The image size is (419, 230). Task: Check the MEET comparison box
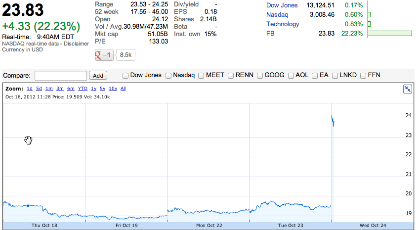pyautogui.click(x=201, y=76)
